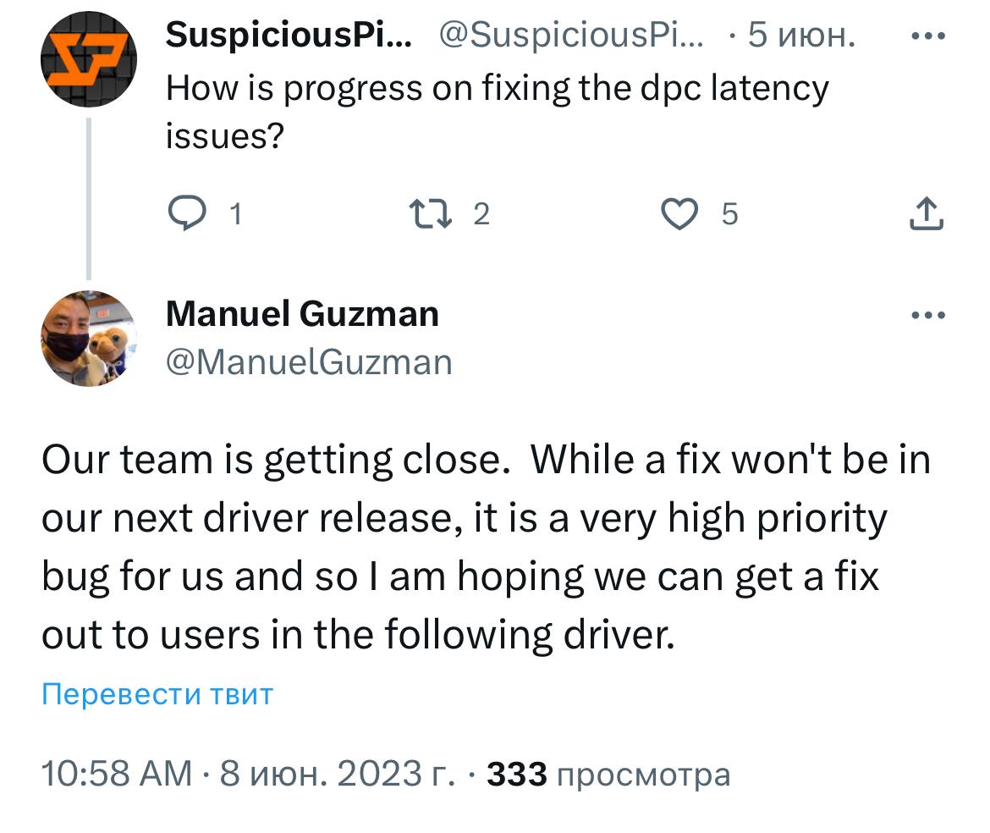Click the 10:58 AM timestamp
The width and height of the screenshot is (990, 833).
pos(117,774)
